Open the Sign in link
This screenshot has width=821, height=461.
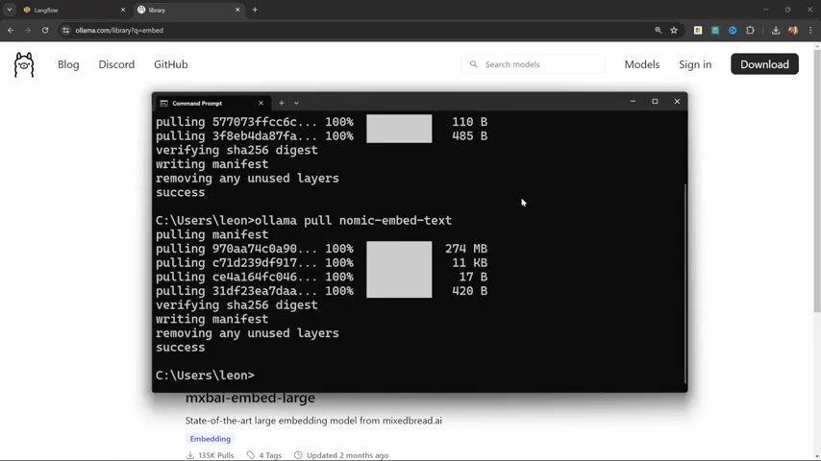(x=695, y=64)
